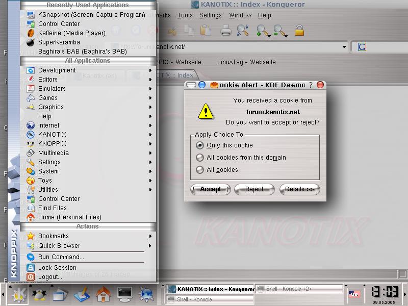Expand the KANOTIX submenu arrow
This screenshot has height=306, width=408.
pyautogui.click(x=150, y=135)
